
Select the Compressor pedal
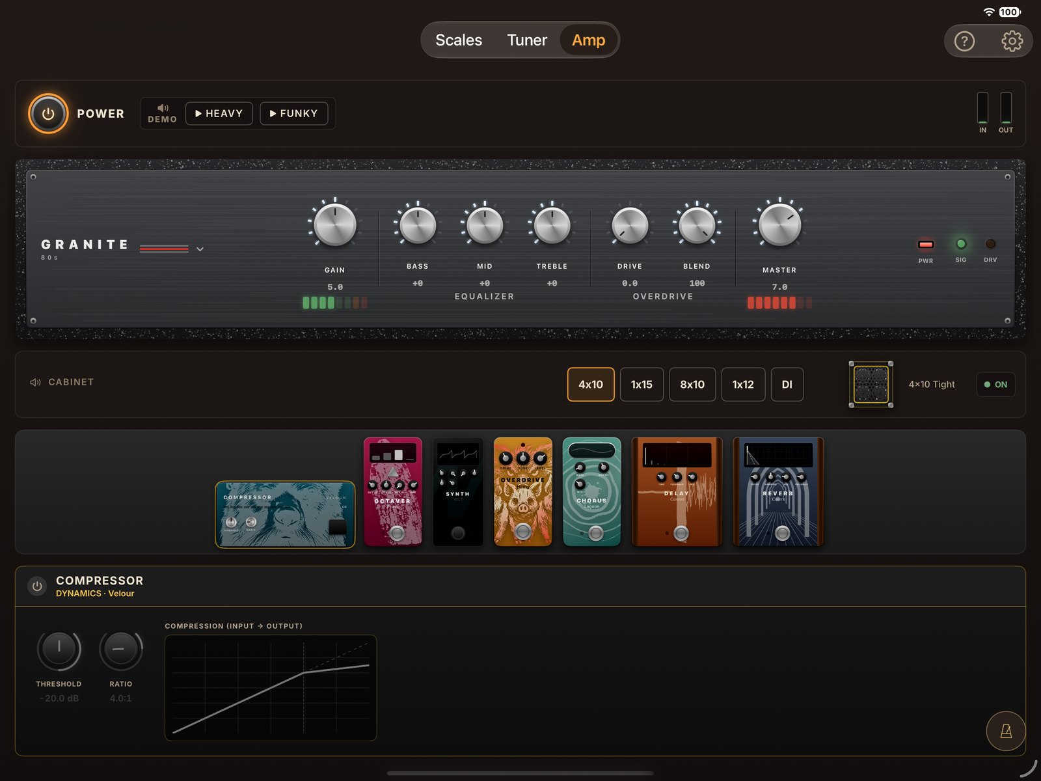click(x=285, y=514)
